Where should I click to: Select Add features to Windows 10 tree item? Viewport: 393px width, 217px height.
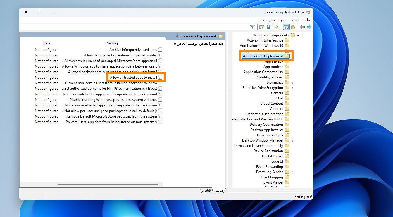(x=261, y=46)
